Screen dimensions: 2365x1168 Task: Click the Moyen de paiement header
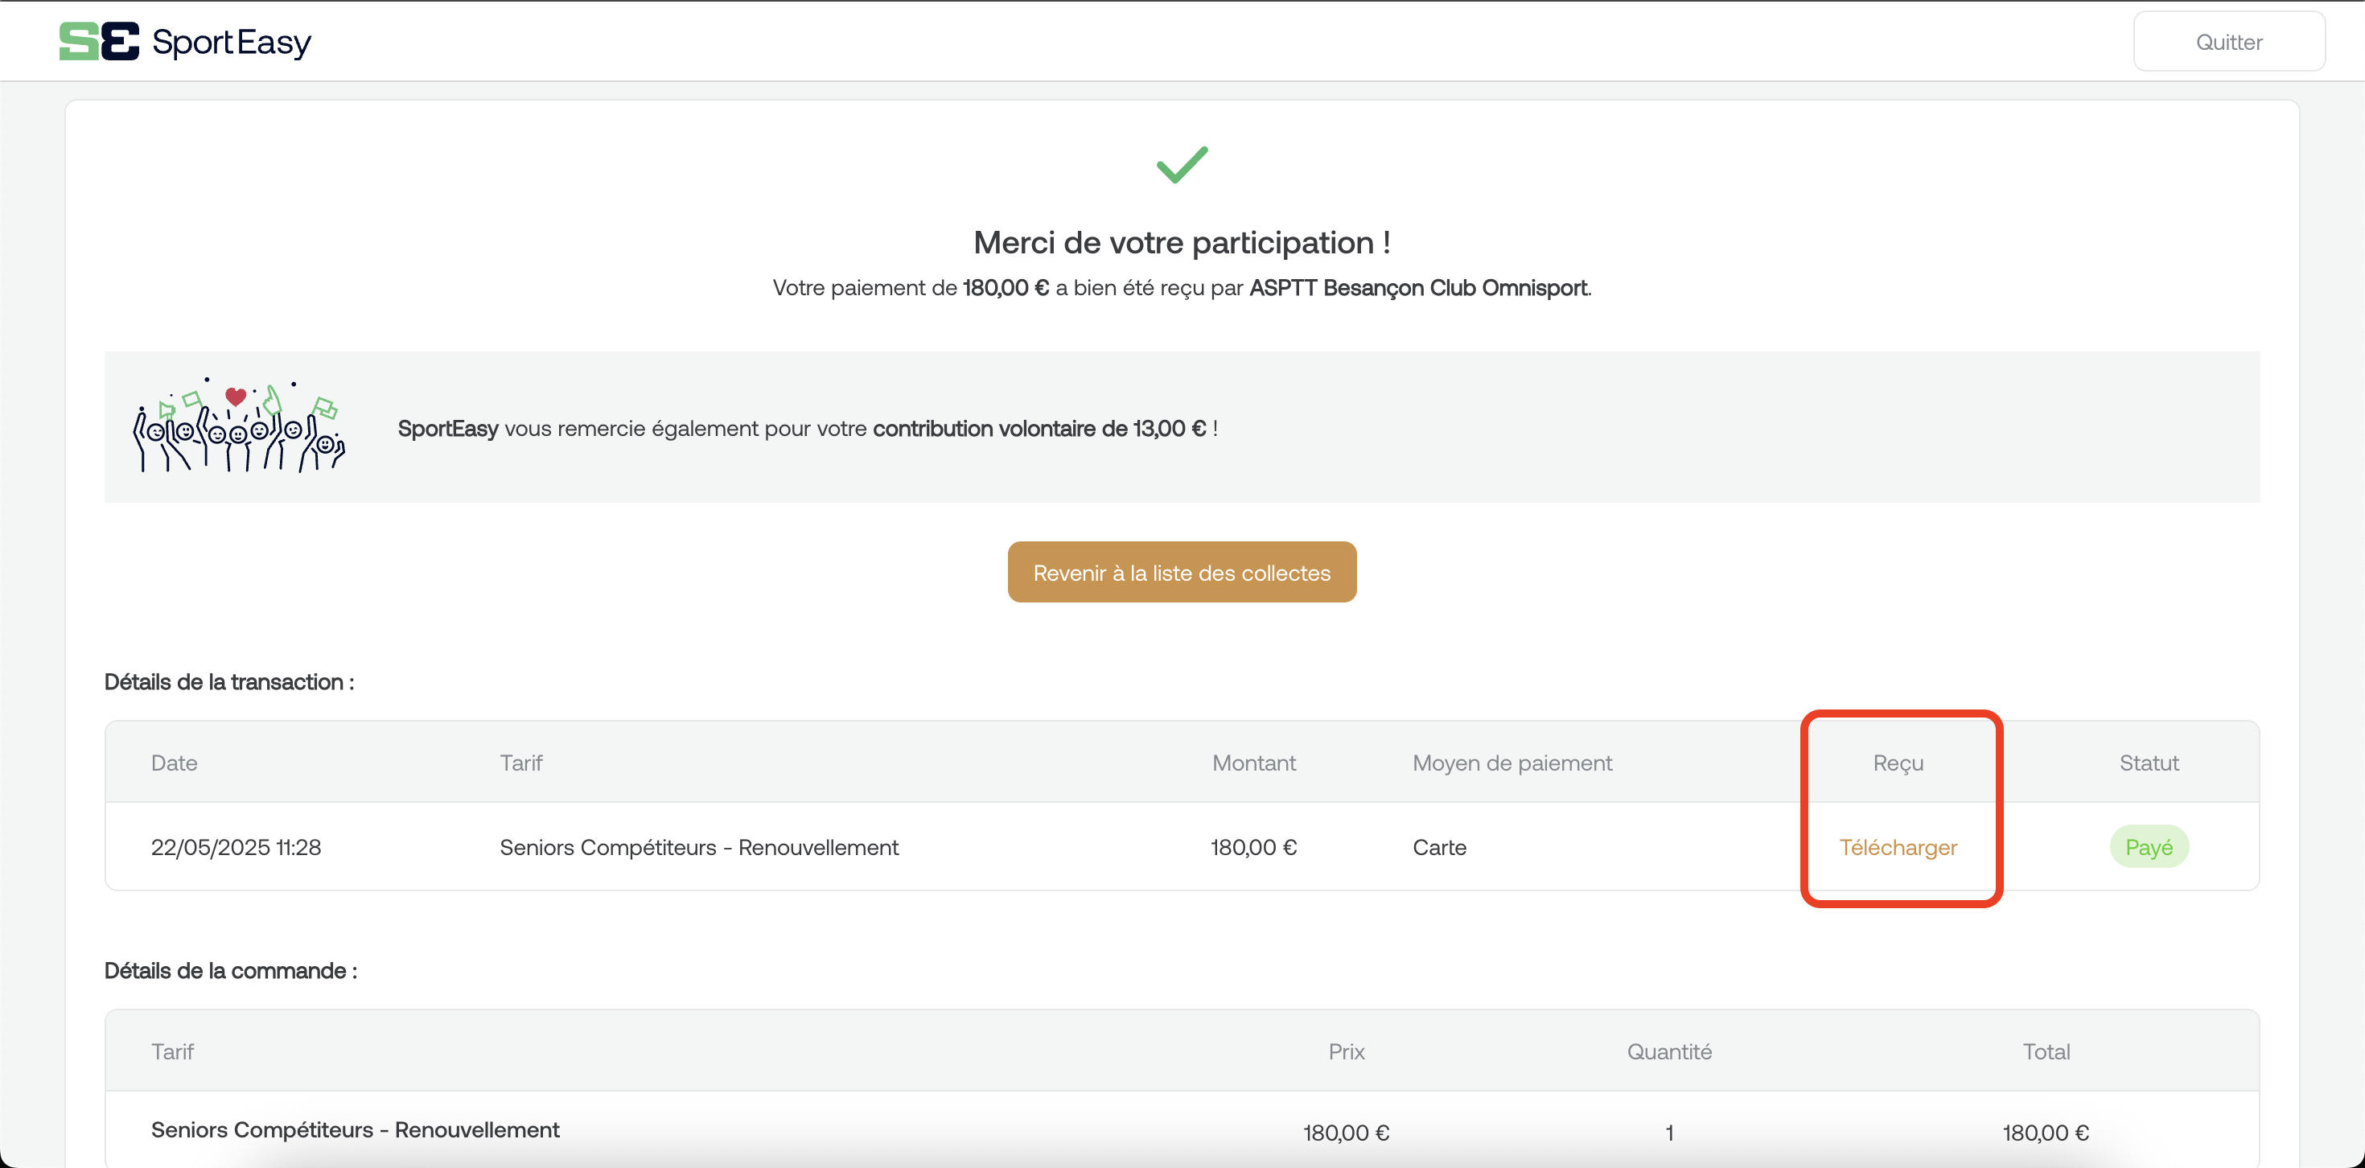tap(1512, 763)
